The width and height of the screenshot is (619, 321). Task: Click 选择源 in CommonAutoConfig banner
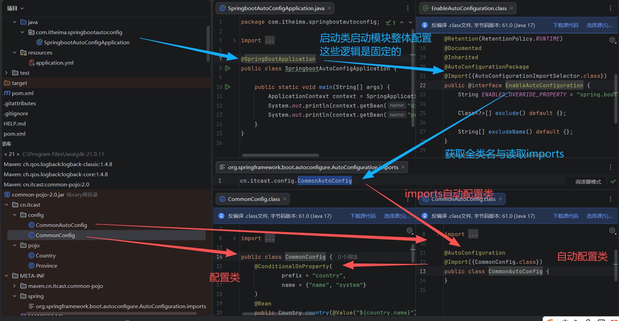pyautogui.click(x=600, y=216)
